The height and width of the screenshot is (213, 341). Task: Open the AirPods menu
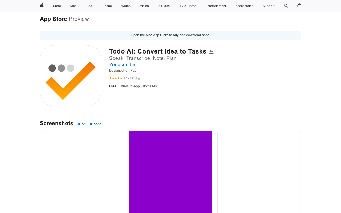164,6
